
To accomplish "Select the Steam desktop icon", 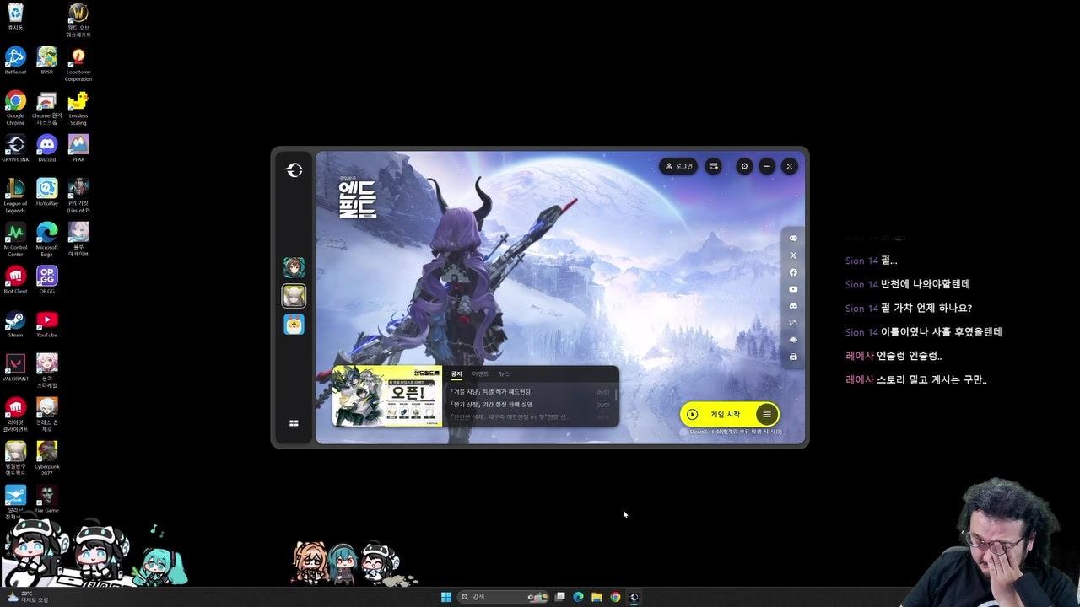I will pyautogui.click(x=15, y=323).
